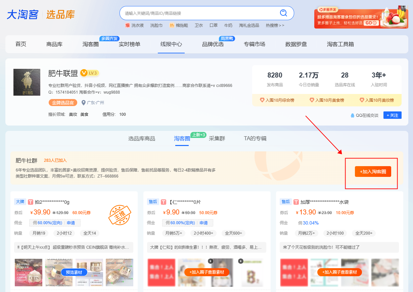413x292 pixels.
Task: Click the search keyword input field
Action: 200,13
